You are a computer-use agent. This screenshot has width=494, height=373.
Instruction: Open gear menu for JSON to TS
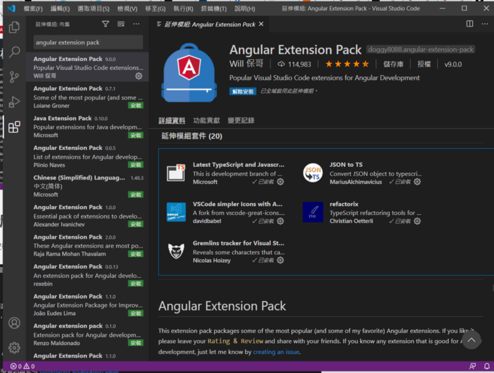point(417,181)
